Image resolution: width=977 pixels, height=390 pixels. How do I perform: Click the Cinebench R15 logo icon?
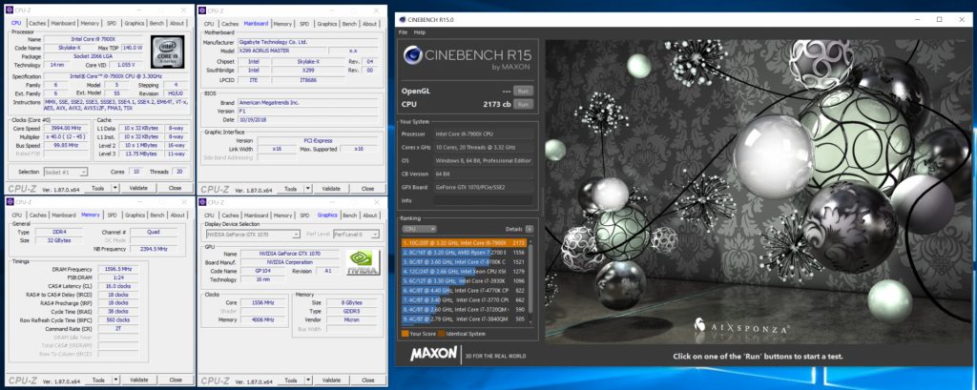pyautogui.click(x=413, y=60)
